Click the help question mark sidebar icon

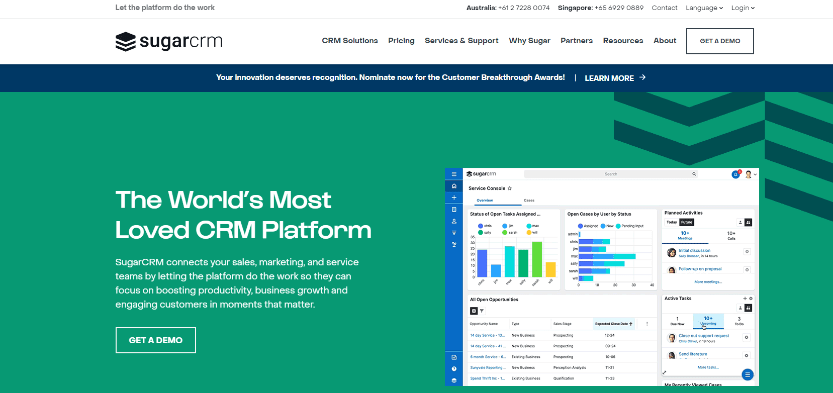click(x=454, y=369)
